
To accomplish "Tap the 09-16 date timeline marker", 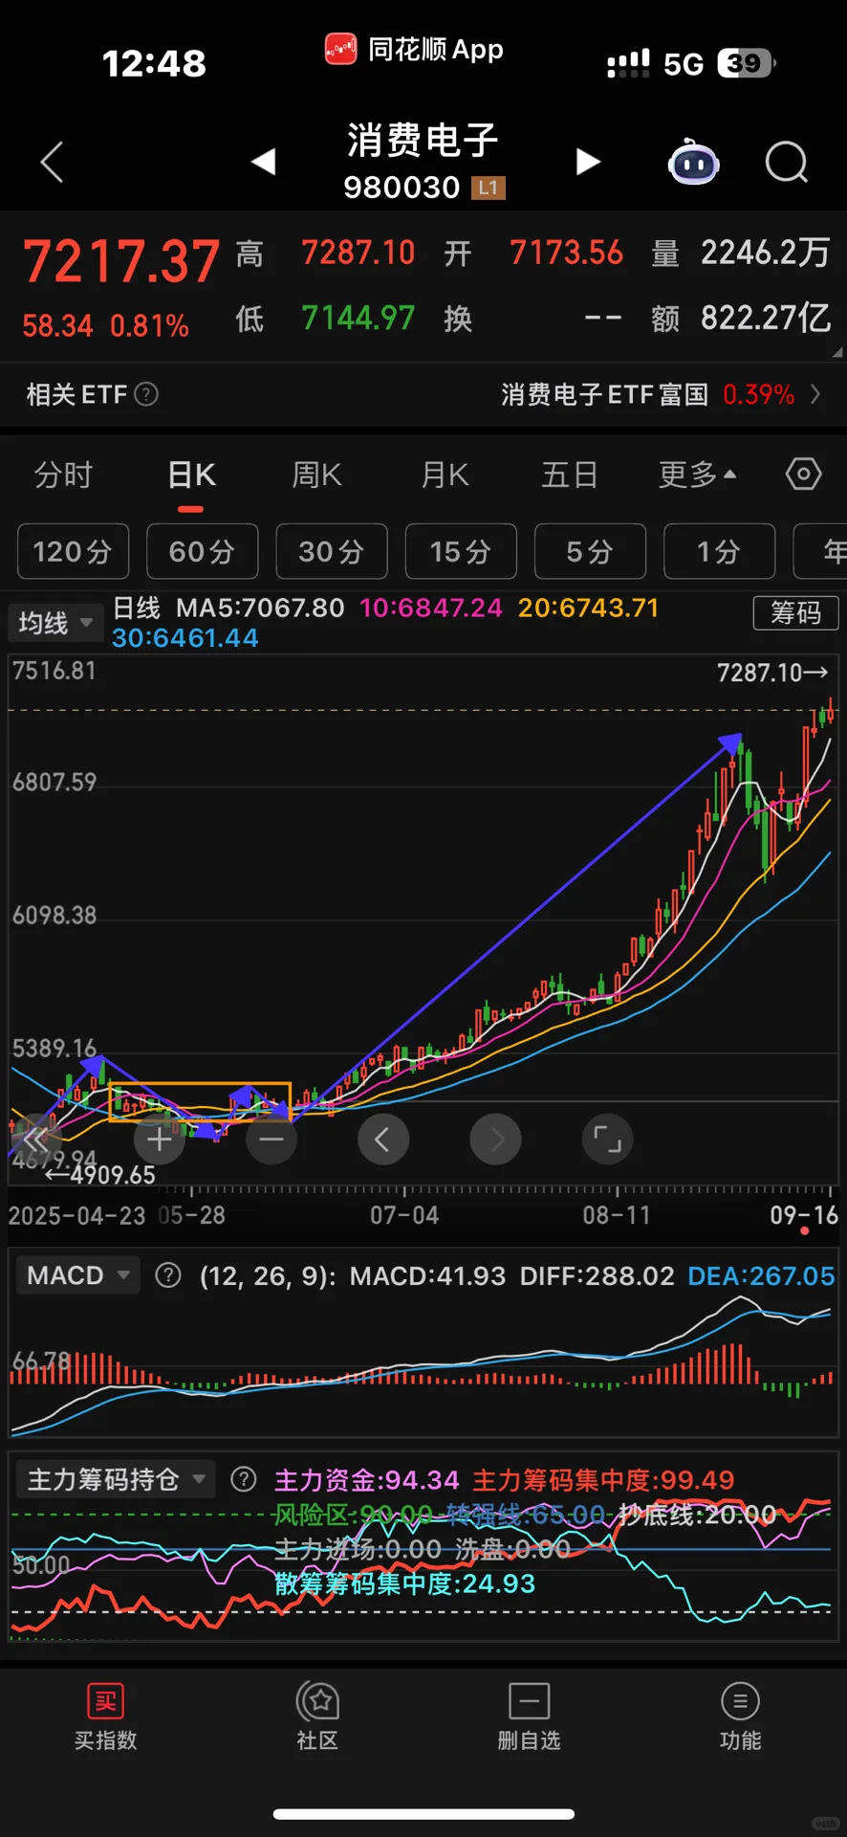I will [804, 1215].
